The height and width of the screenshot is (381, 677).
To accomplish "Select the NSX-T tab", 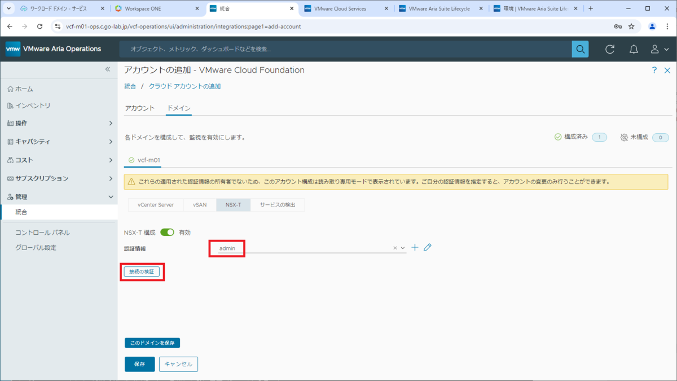I will tap(234, 205).
